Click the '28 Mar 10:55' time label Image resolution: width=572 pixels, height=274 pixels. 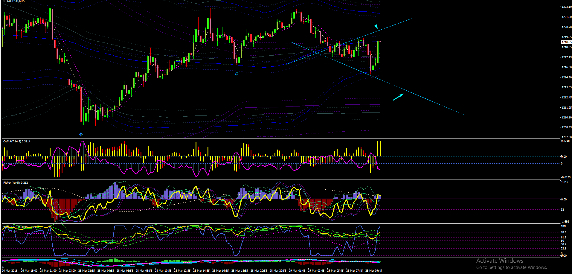pos(163,271)
